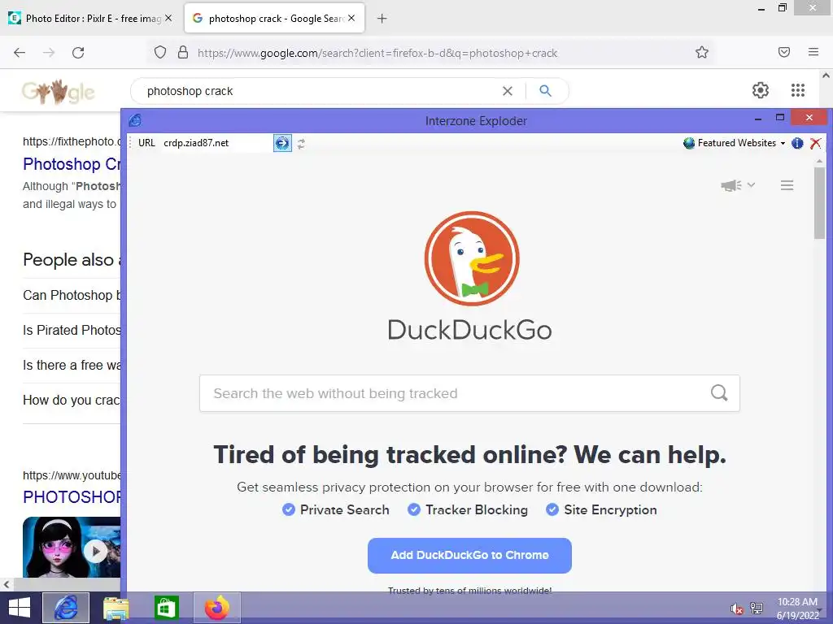Click the DuckDuckGo duck logo
The image size is (833, 624).
[472, 258]
